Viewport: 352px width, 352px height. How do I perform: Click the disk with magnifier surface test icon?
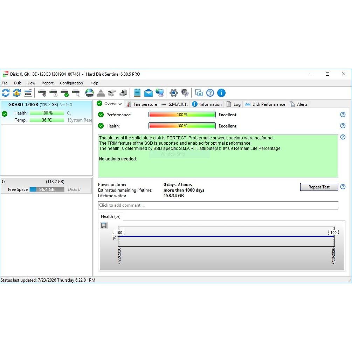coord(76,93)
